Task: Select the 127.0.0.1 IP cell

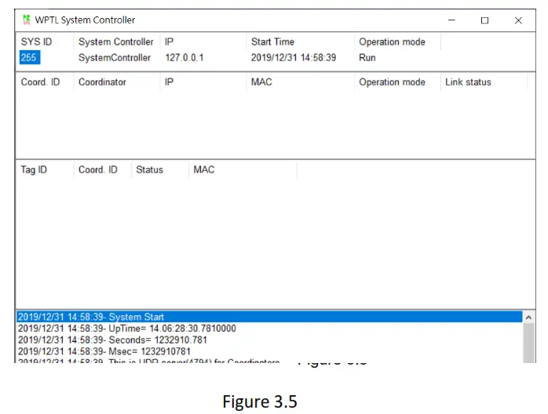Action: click(x=184, y=57)
